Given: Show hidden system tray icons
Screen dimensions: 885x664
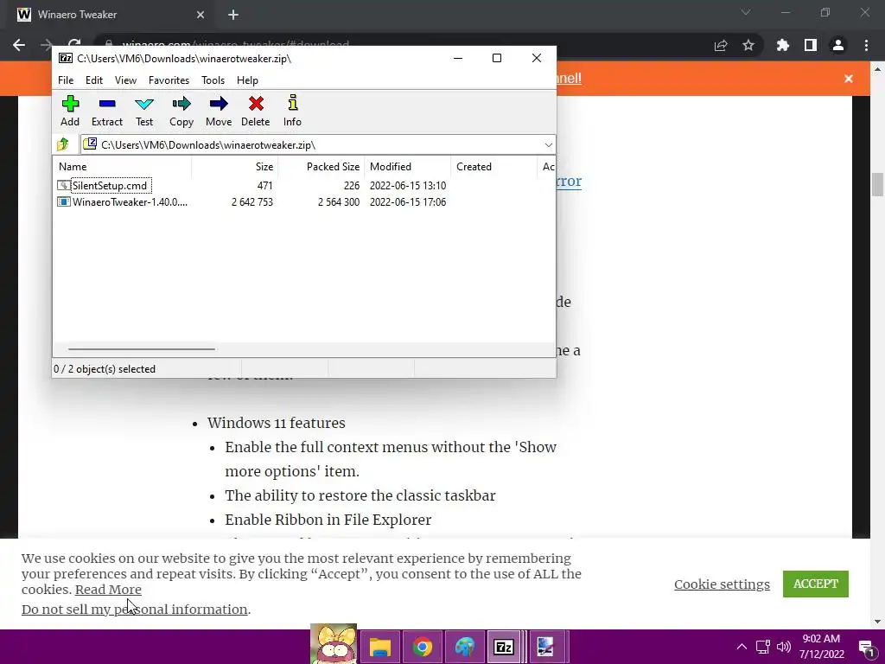Looking at the screenshot, I should (x=742, y=647).
